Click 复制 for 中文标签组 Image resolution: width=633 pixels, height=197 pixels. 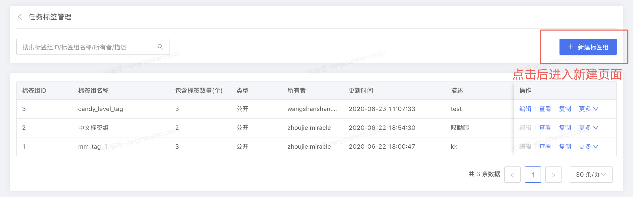(x=565, y=128)
